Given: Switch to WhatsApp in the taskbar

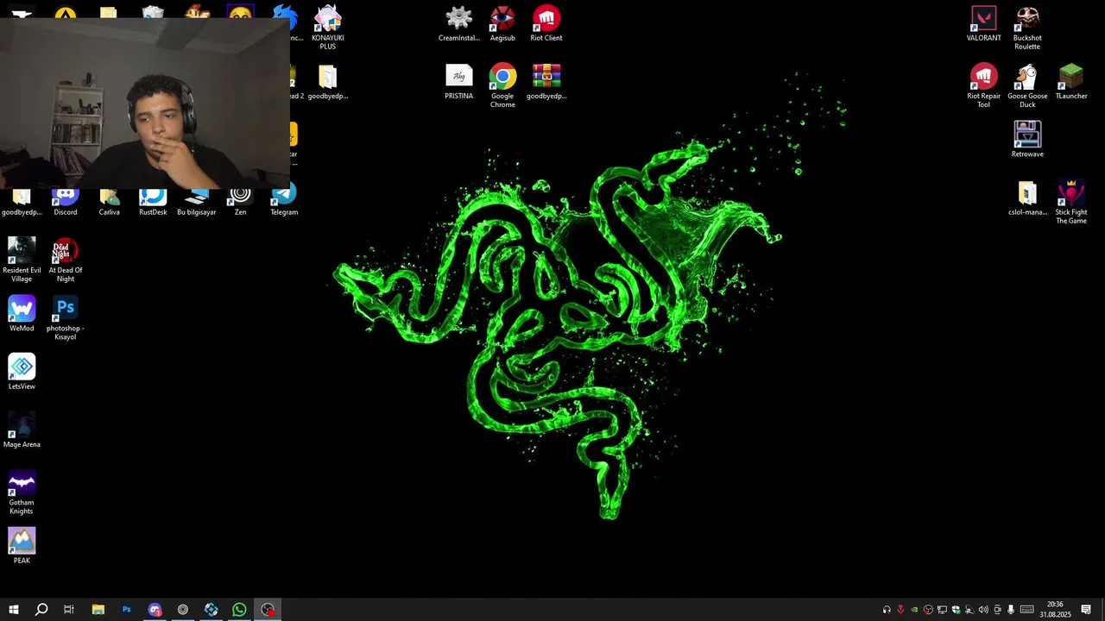Looking at the screenshot, I should (239, 610).
